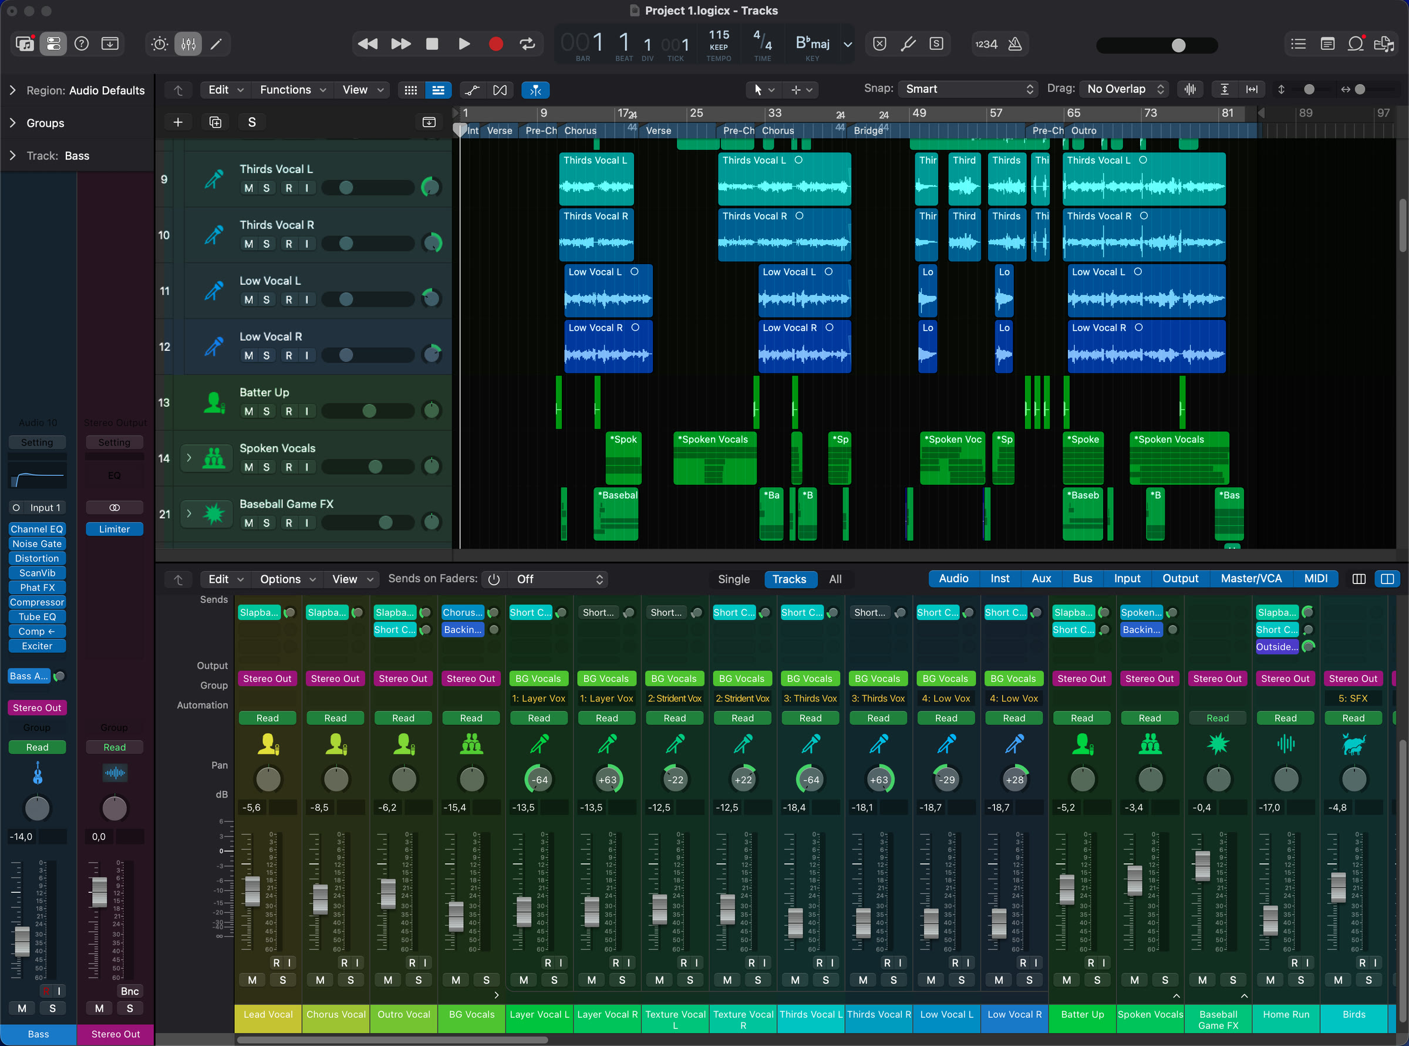
Task: Open the Drag No Overlap dropdown
Action: tap(1125, 89)
